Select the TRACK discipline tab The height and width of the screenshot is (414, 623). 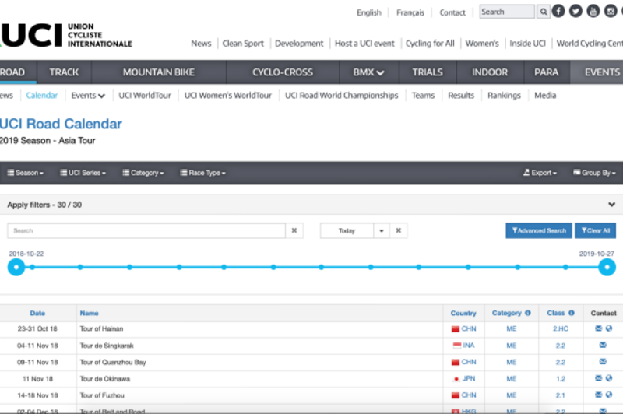click(64, 72)
